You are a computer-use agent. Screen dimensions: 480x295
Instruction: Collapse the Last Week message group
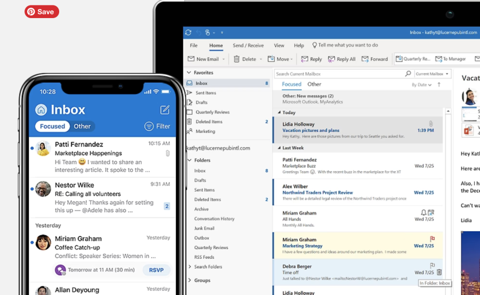[279, 147]
